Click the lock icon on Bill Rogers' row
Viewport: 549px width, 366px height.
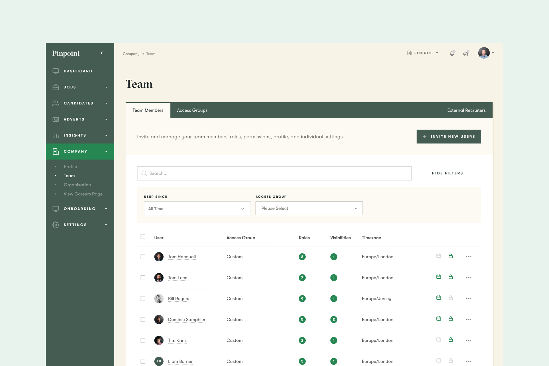point(451,298)
